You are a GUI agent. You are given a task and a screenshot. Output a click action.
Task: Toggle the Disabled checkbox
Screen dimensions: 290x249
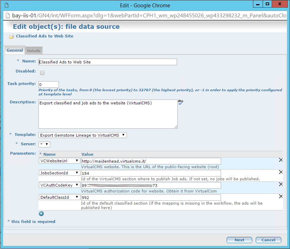(42, 73)
